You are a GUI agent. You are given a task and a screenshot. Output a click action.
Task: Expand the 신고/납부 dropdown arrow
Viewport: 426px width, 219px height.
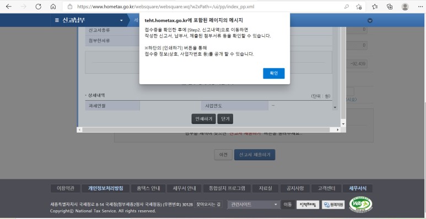[121, 20]
